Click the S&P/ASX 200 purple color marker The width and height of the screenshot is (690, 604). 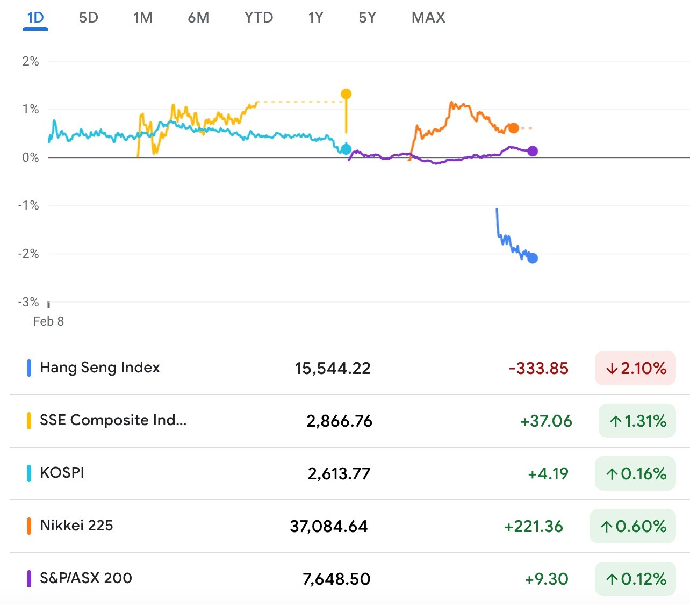tap(29, 579)
